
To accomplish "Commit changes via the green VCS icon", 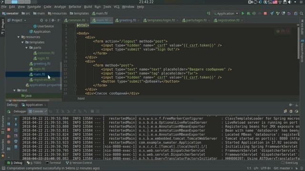I will [x=278, y=13].
